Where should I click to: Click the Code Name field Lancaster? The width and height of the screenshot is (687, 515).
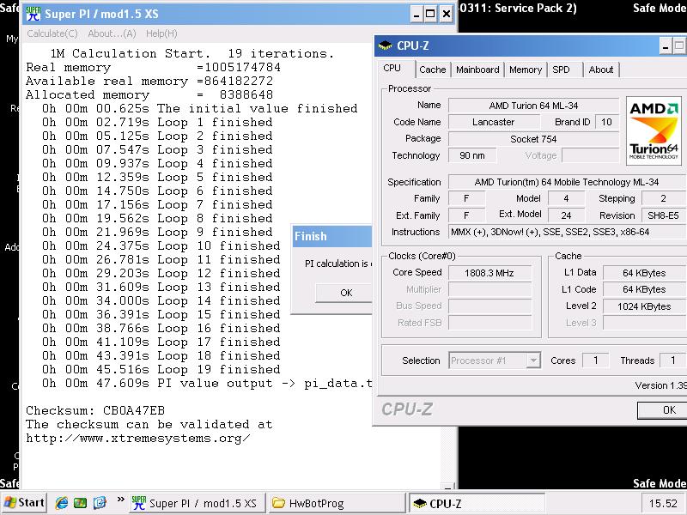click(493, 122)
